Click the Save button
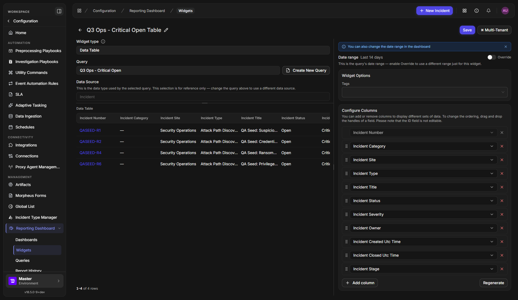This screenshot has height=300, width=518. click(x=467, y=30)
